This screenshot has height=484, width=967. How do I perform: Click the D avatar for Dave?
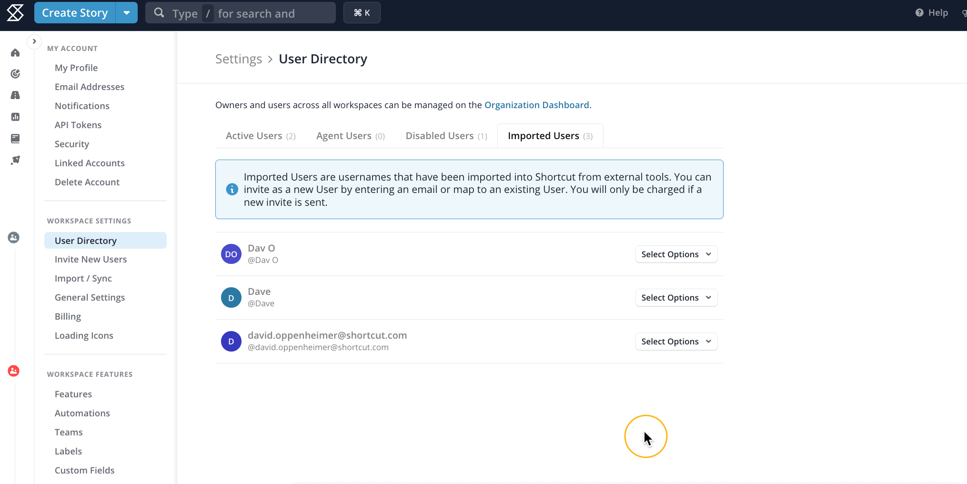pos(231,298)
